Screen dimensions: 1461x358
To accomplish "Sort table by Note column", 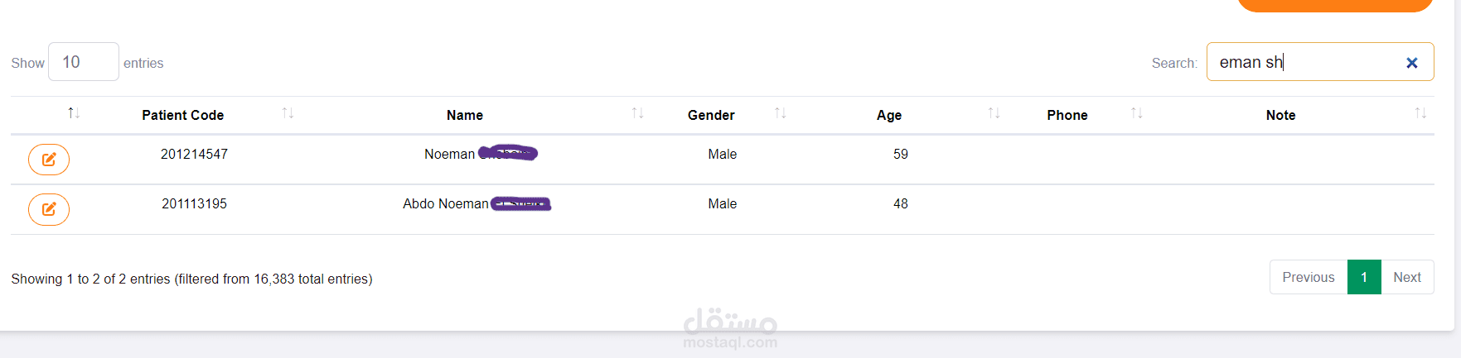I will click(1280, 115).
